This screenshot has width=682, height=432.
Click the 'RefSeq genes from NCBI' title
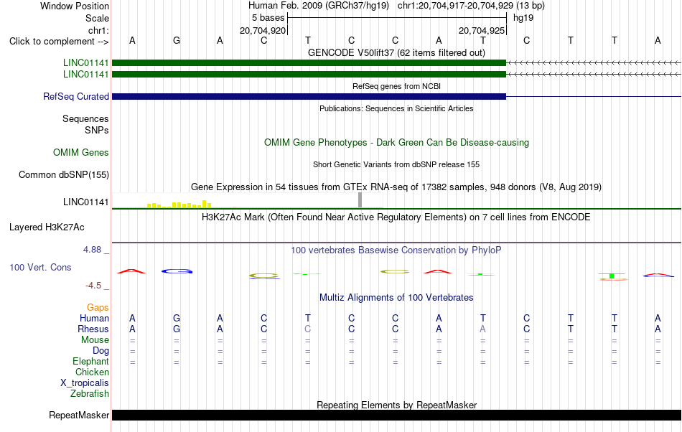tap(396, 86)
